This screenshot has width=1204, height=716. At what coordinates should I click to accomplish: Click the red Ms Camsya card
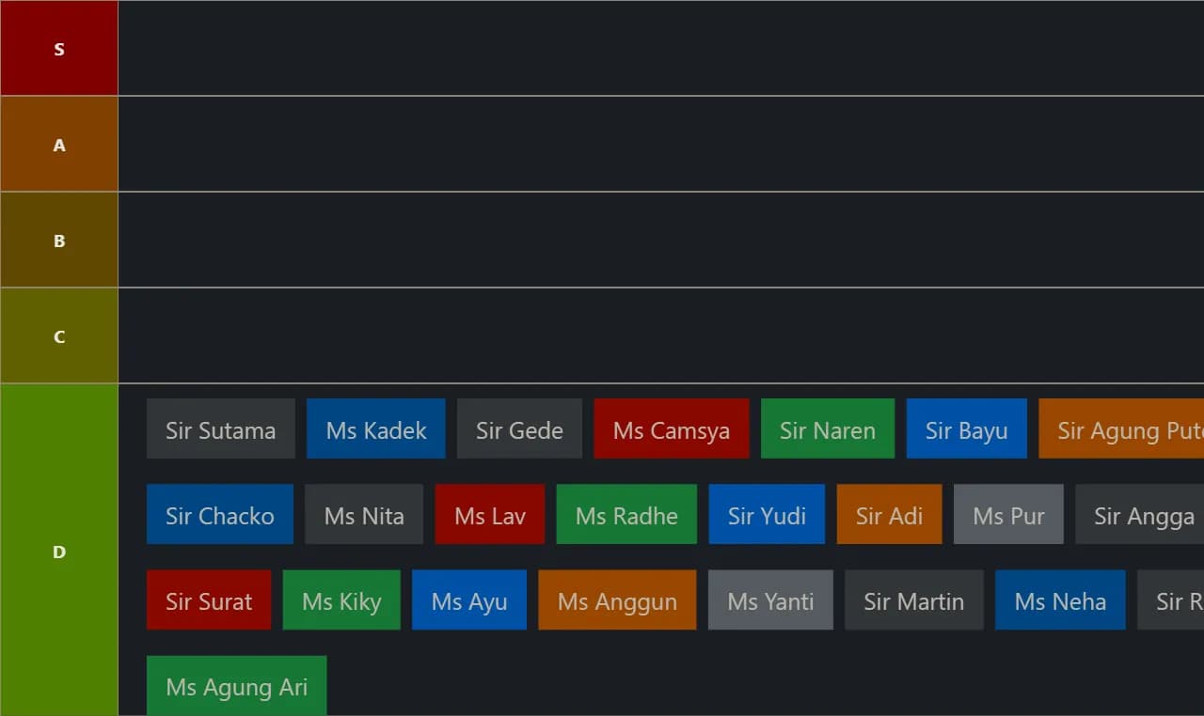coord(672,429)
